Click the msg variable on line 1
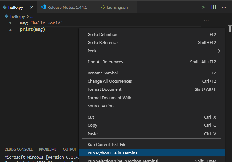The width and height of the screenshot is (232, 162). coord(24,23)
